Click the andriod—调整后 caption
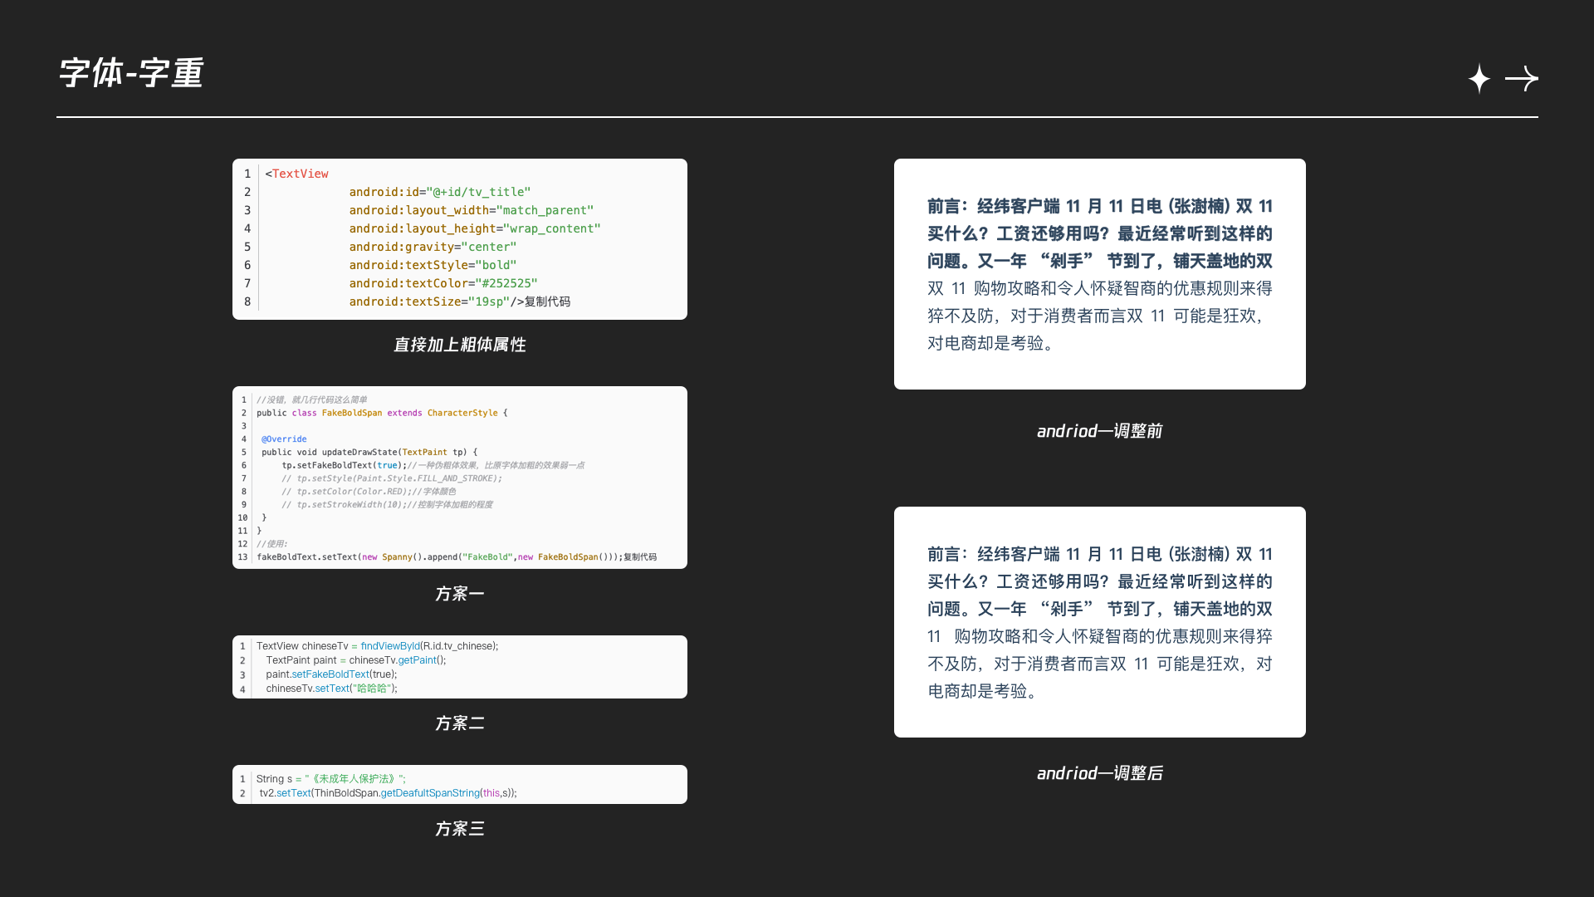Viewport: 1594px width, 897px height. (1099, 773)
